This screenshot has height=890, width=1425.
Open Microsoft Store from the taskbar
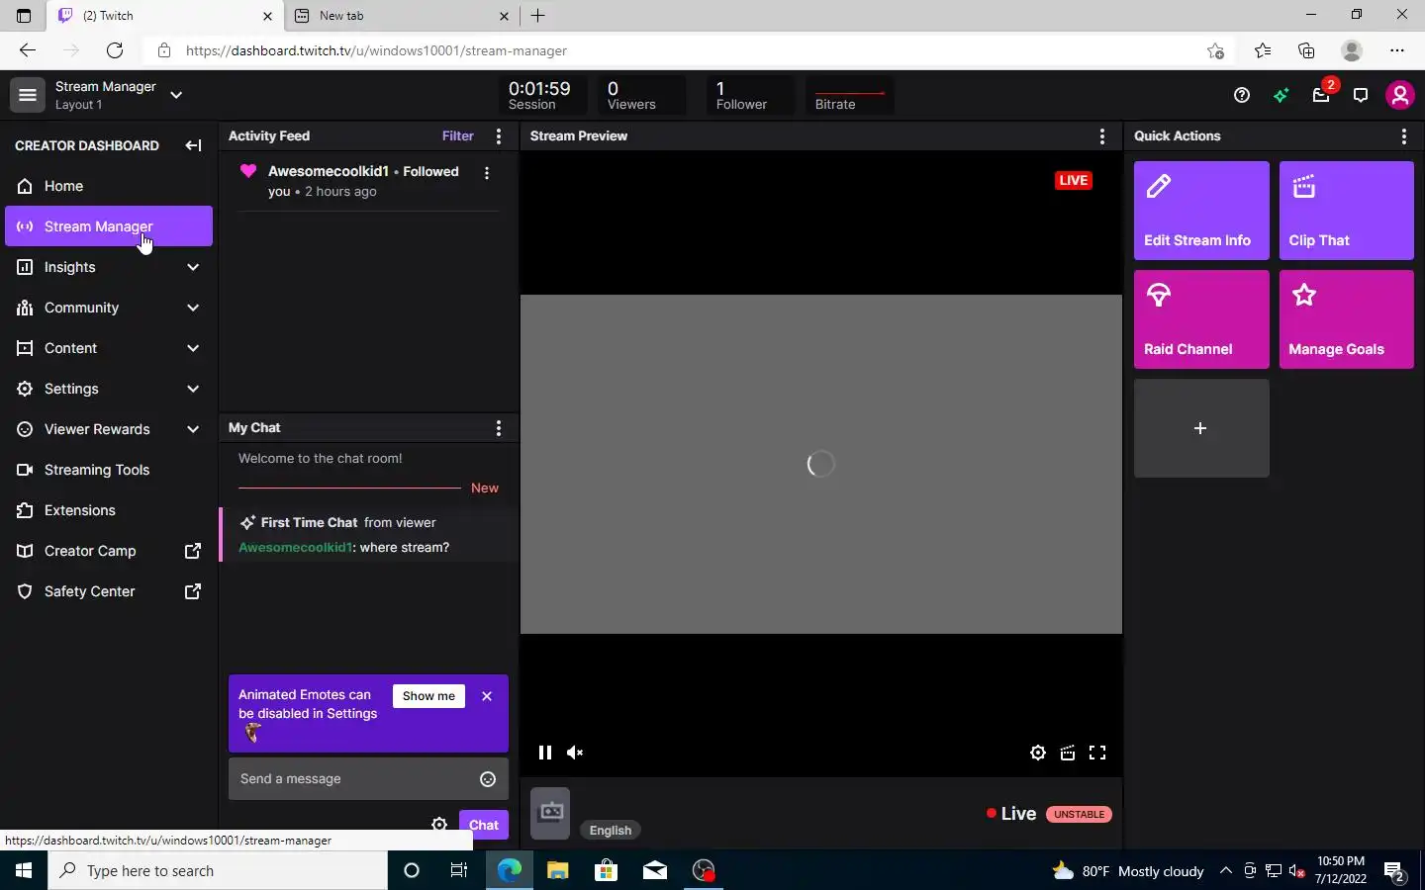click(x=606, y=870)
